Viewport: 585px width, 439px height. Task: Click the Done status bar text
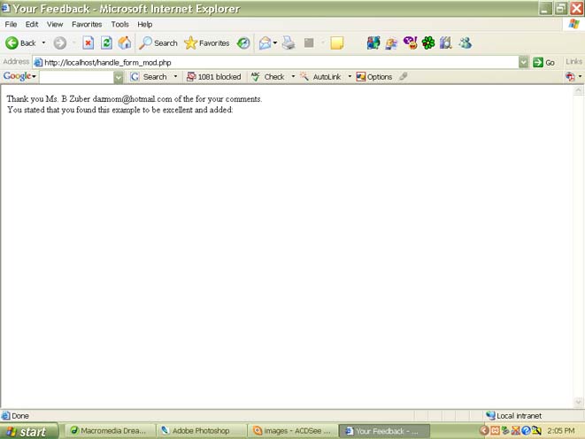point(20,415)
